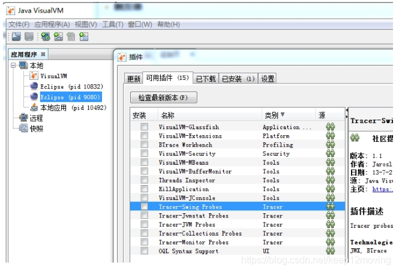Click community icon in plugin details pane

[355, 138]
